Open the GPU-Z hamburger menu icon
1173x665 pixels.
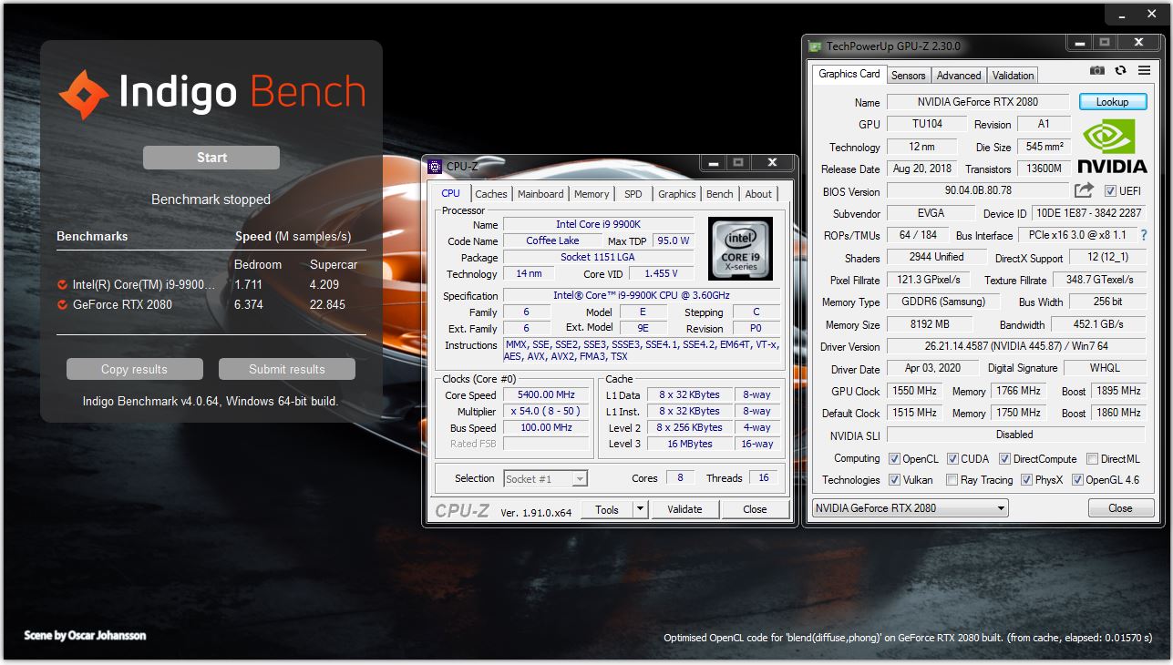pyautogui.click(x=1144, y=71)
